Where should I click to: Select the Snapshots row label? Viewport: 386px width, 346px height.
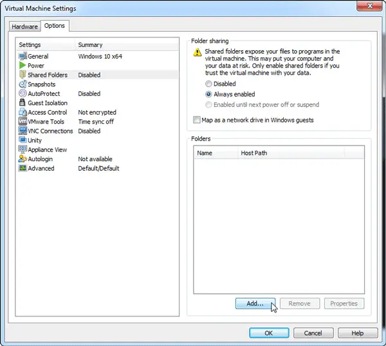pyautogui.click(x=41, y=84)
